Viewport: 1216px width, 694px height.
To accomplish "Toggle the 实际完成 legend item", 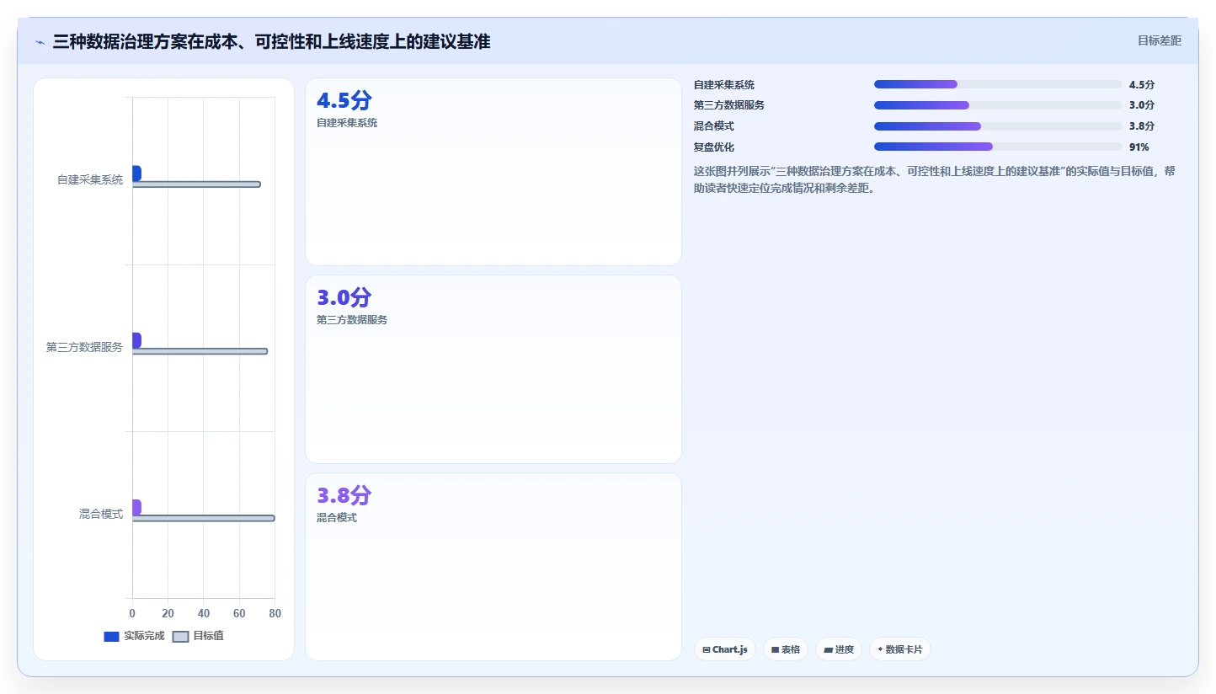I will point(134,636).
